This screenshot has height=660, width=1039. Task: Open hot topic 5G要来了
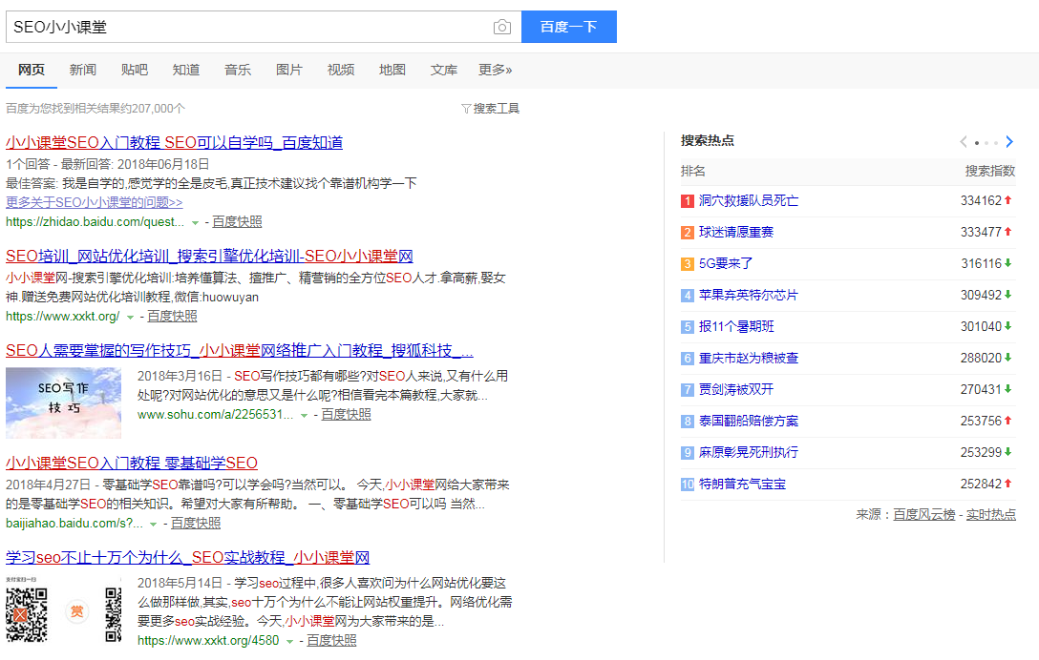click(726, 263)
